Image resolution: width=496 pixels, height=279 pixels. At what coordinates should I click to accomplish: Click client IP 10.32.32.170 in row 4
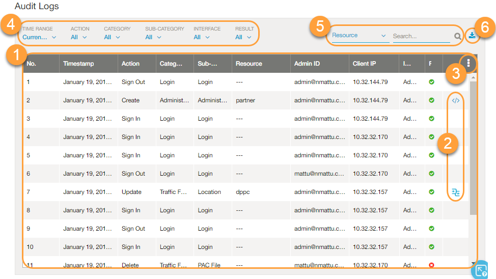point(370,137)
